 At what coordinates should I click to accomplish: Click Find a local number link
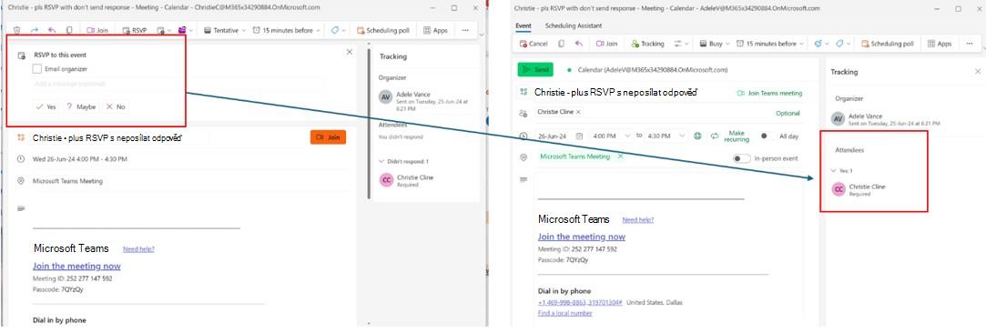click(564, 313)
